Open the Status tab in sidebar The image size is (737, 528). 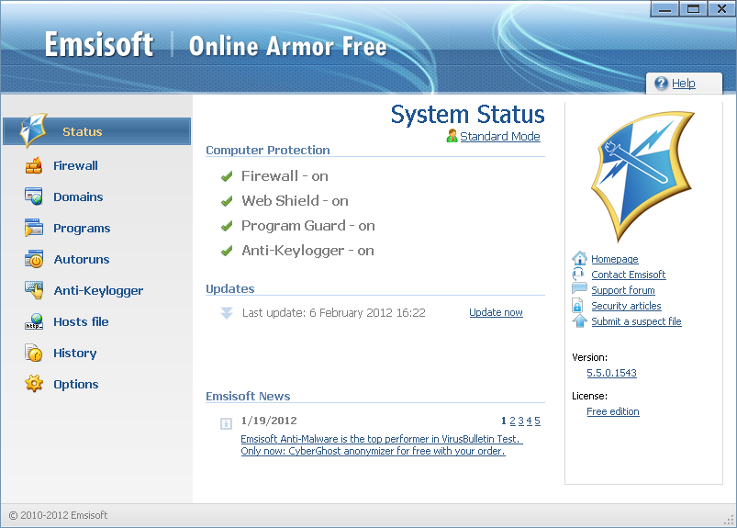(x=96, y=131)
